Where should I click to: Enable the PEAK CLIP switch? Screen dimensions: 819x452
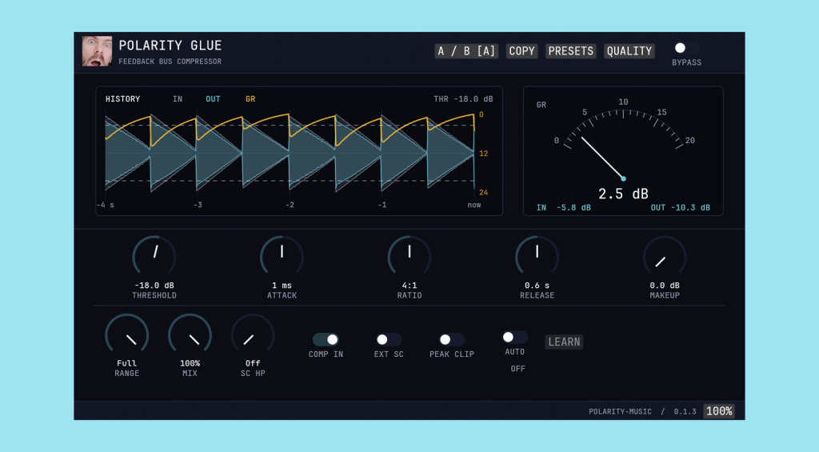pyautogui.click(x=451, y=340)
